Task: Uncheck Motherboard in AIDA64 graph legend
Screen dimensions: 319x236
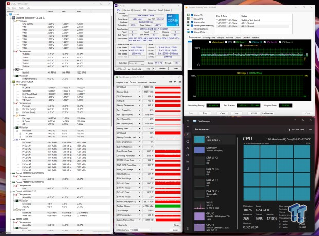Action: (x=210, y=42)
